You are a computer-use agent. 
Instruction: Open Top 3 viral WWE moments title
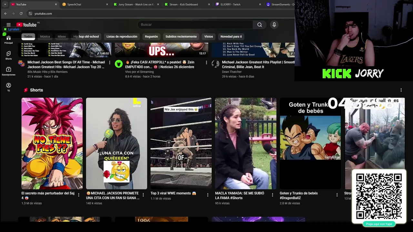tap(173, 193)
